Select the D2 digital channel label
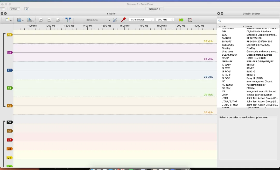280x170 pixels. tap(10, 140)
